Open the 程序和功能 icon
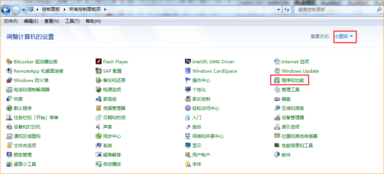The image size is (384, 174). click(277, 80)
